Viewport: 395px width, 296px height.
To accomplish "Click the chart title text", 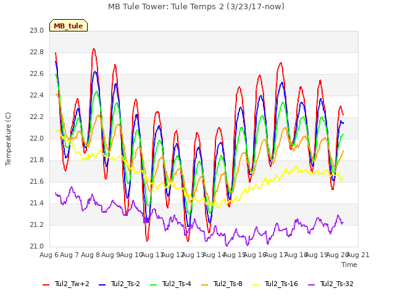I will tap(196, 7).
